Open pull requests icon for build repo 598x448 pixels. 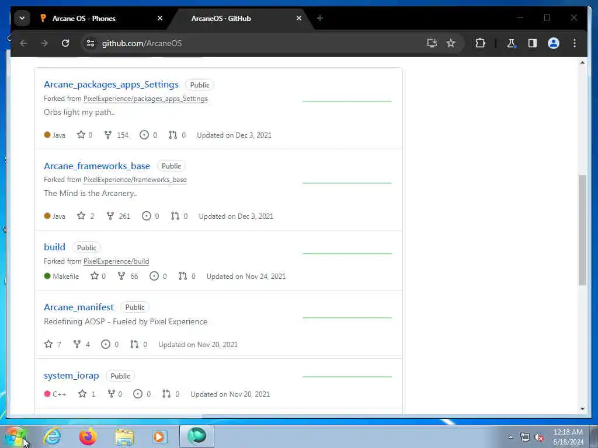pos(183,276)
